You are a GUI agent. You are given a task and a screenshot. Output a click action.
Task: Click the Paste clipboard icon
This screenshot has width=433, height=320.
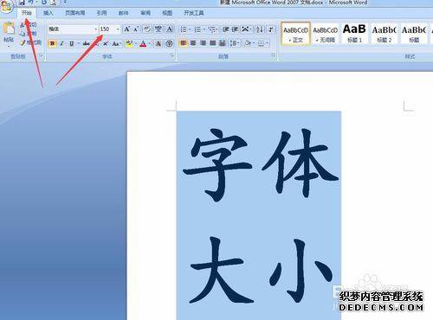[x=9, y=29]
